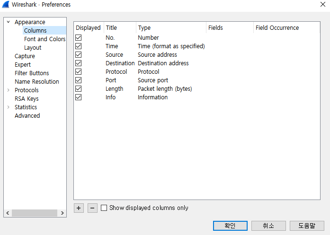The width and height of the screenshot is (330, 235).
Task: Uncheck Displayed checkbox for No. column
Action: pyautogui.click(x=79, y=38)
